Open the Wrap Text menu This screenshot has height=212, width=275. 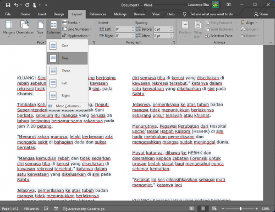coord(198,29)
